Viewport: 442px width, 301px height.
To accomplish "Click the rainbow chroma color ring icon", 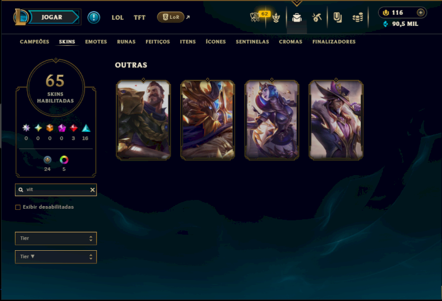I will pyautogui.click(x=64, y=160).
